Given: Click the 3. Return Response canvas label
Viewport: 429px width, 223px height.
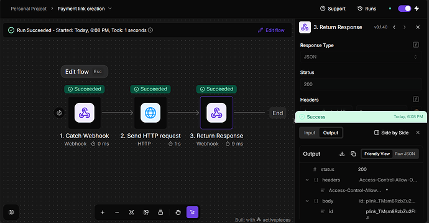Looking at the screenshot, I should click(216, 136).
